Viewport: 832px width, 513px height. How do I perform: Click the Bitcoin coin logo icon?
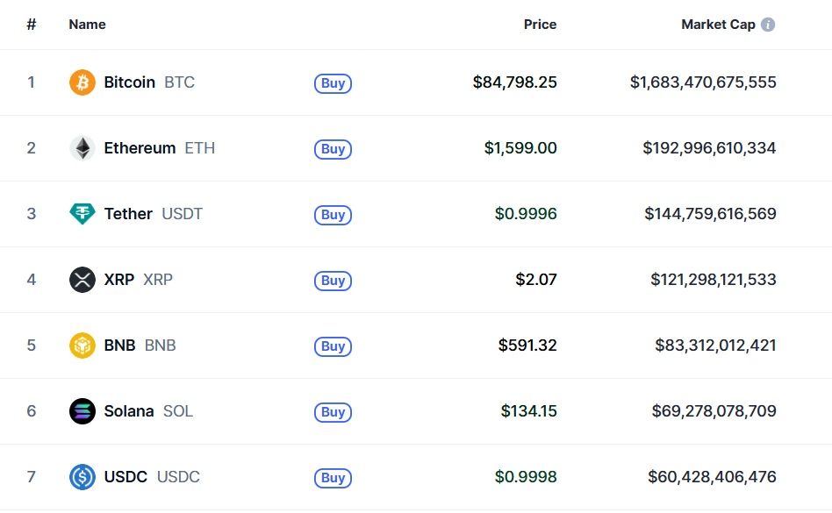pos(82,82)
